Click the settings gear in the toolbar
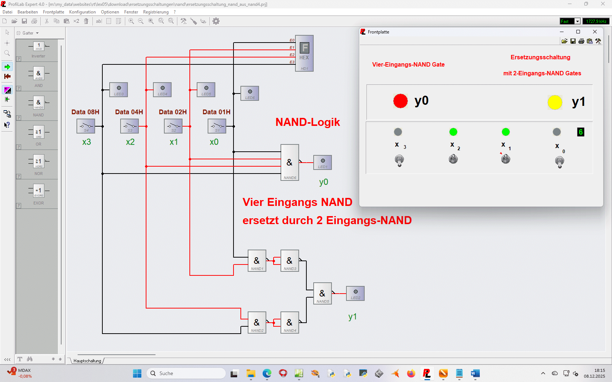 click(216, 21)
